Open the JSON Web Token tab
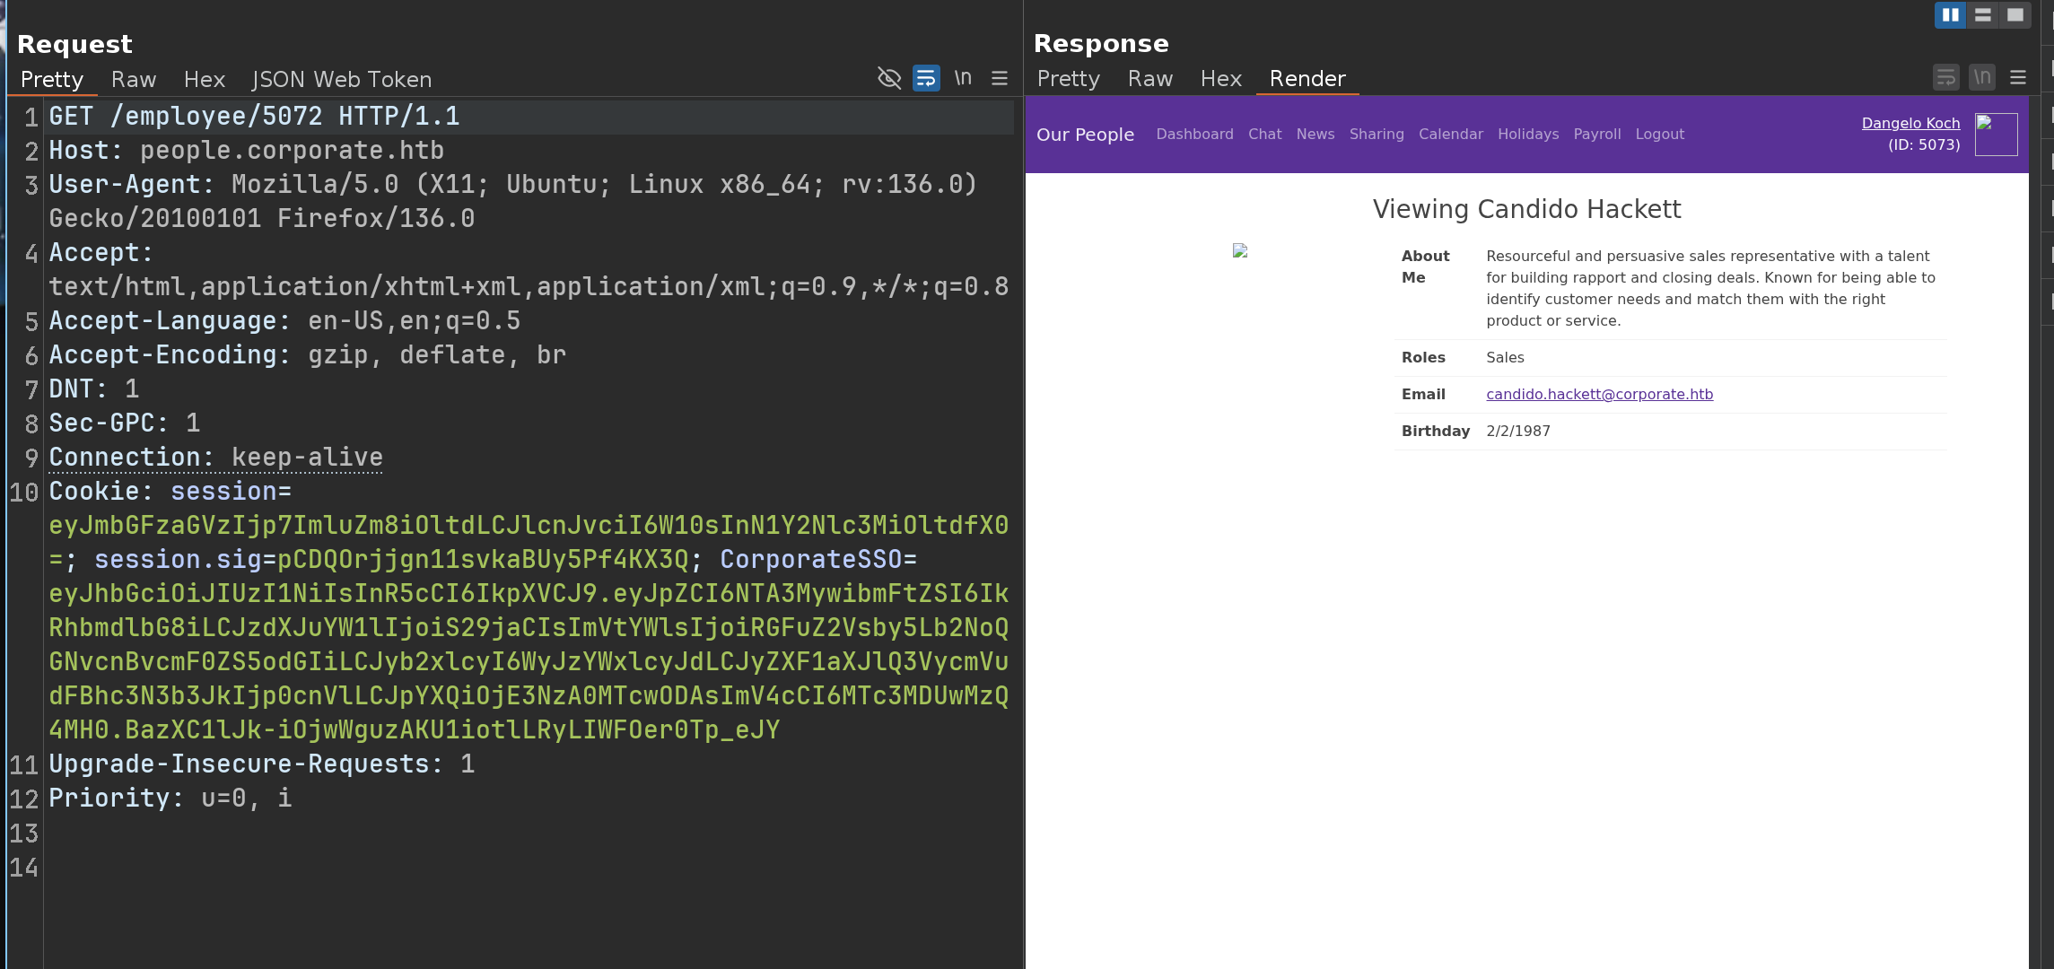The height and width of the screenshot is (969, 2054). click(341, 80)
